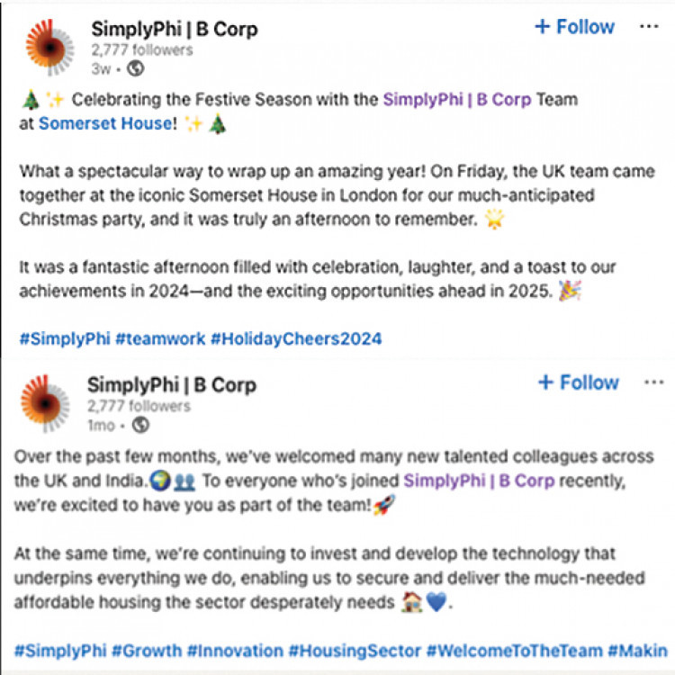Click the #teamwork hashtag
This screenshot has height=675, width=675.
pyautogui.click(x=160, y=338)
